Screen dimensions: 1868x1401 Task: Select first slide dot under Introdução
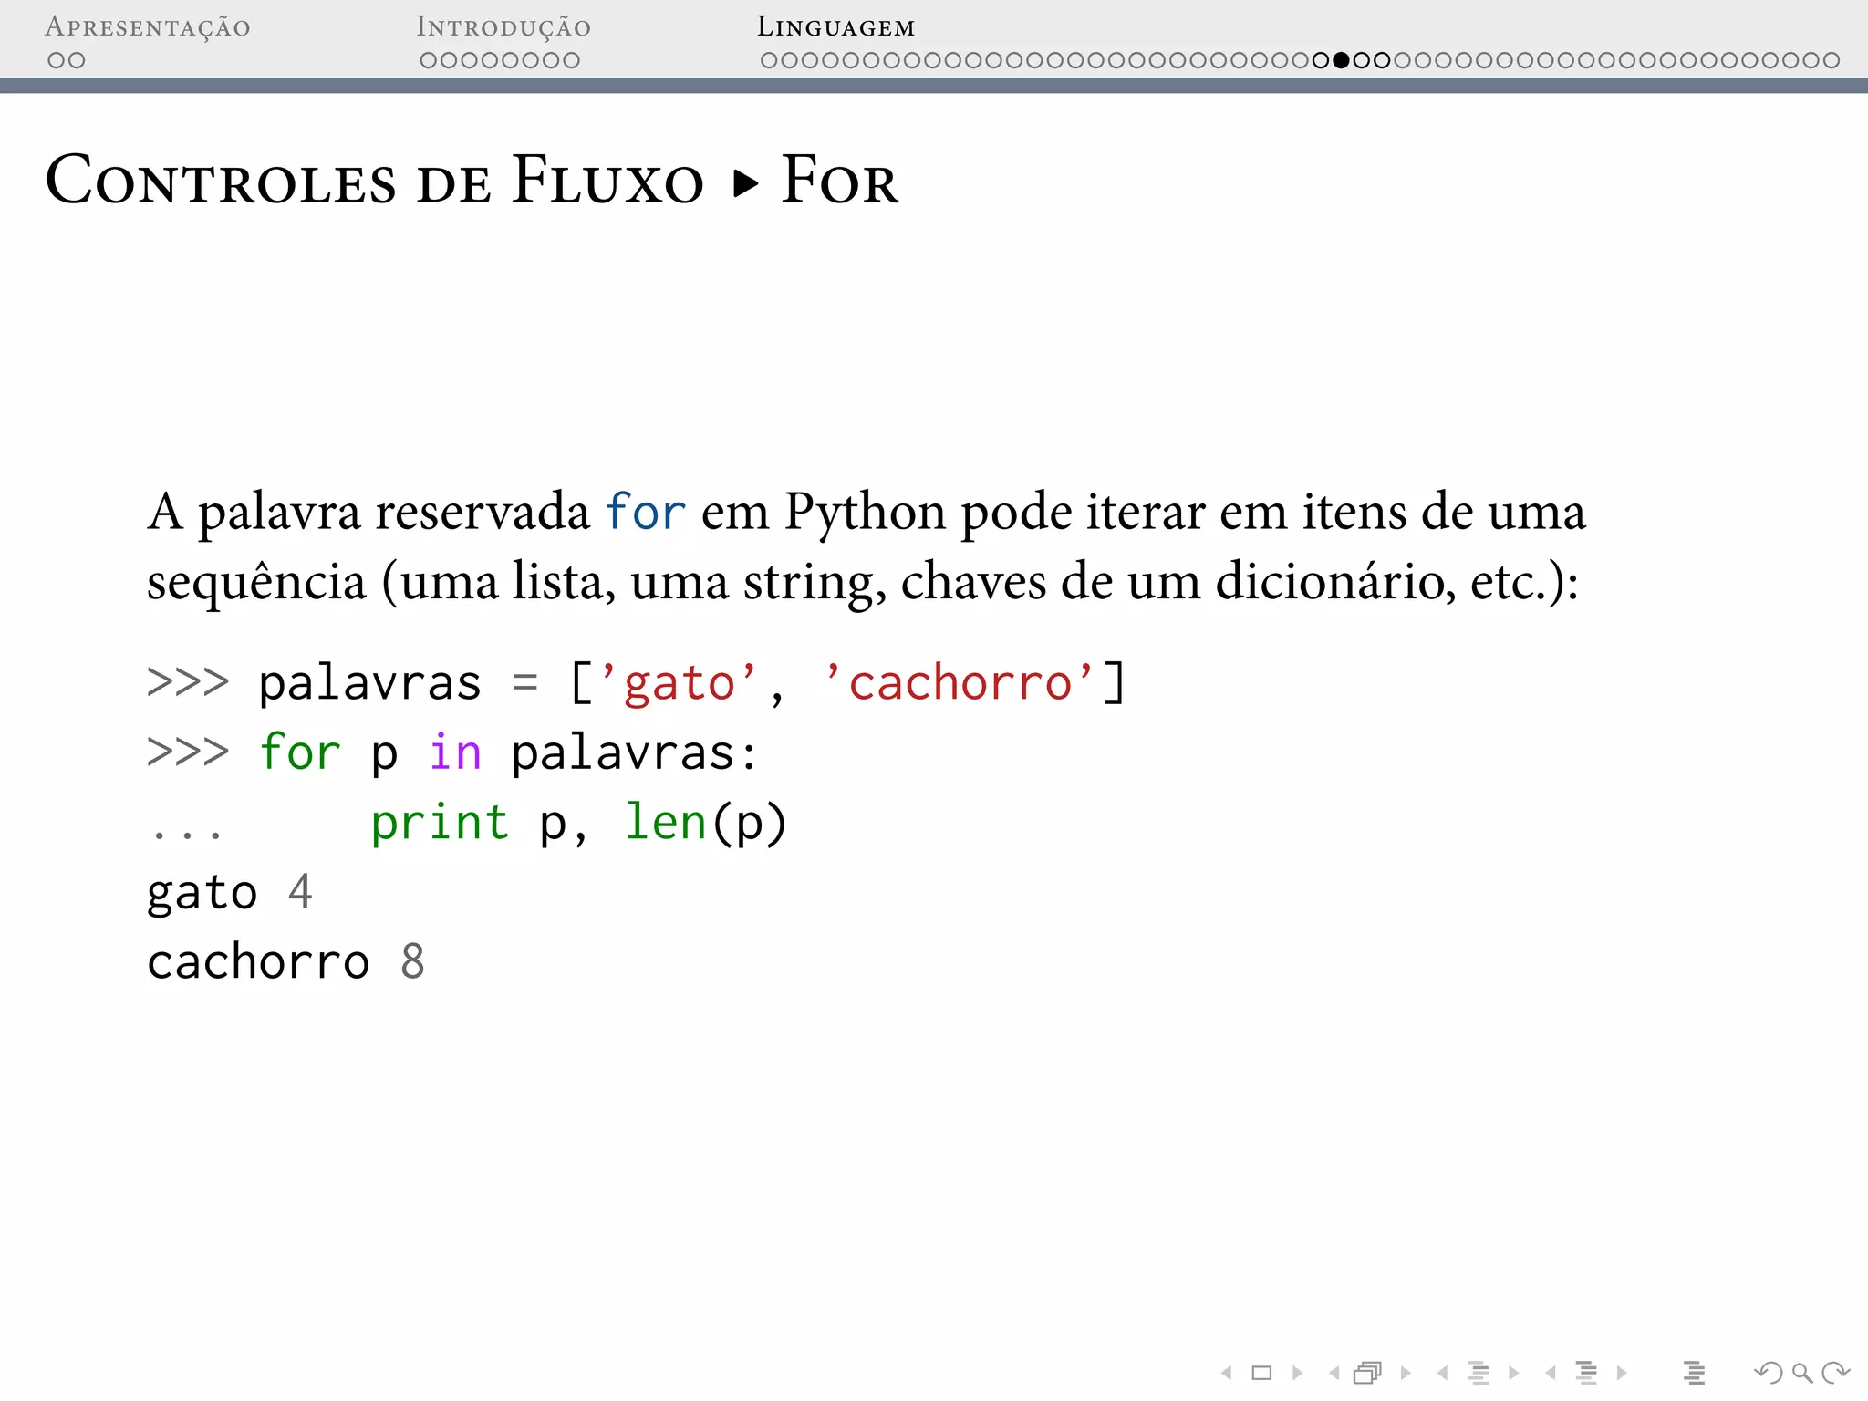click(429, 60)
